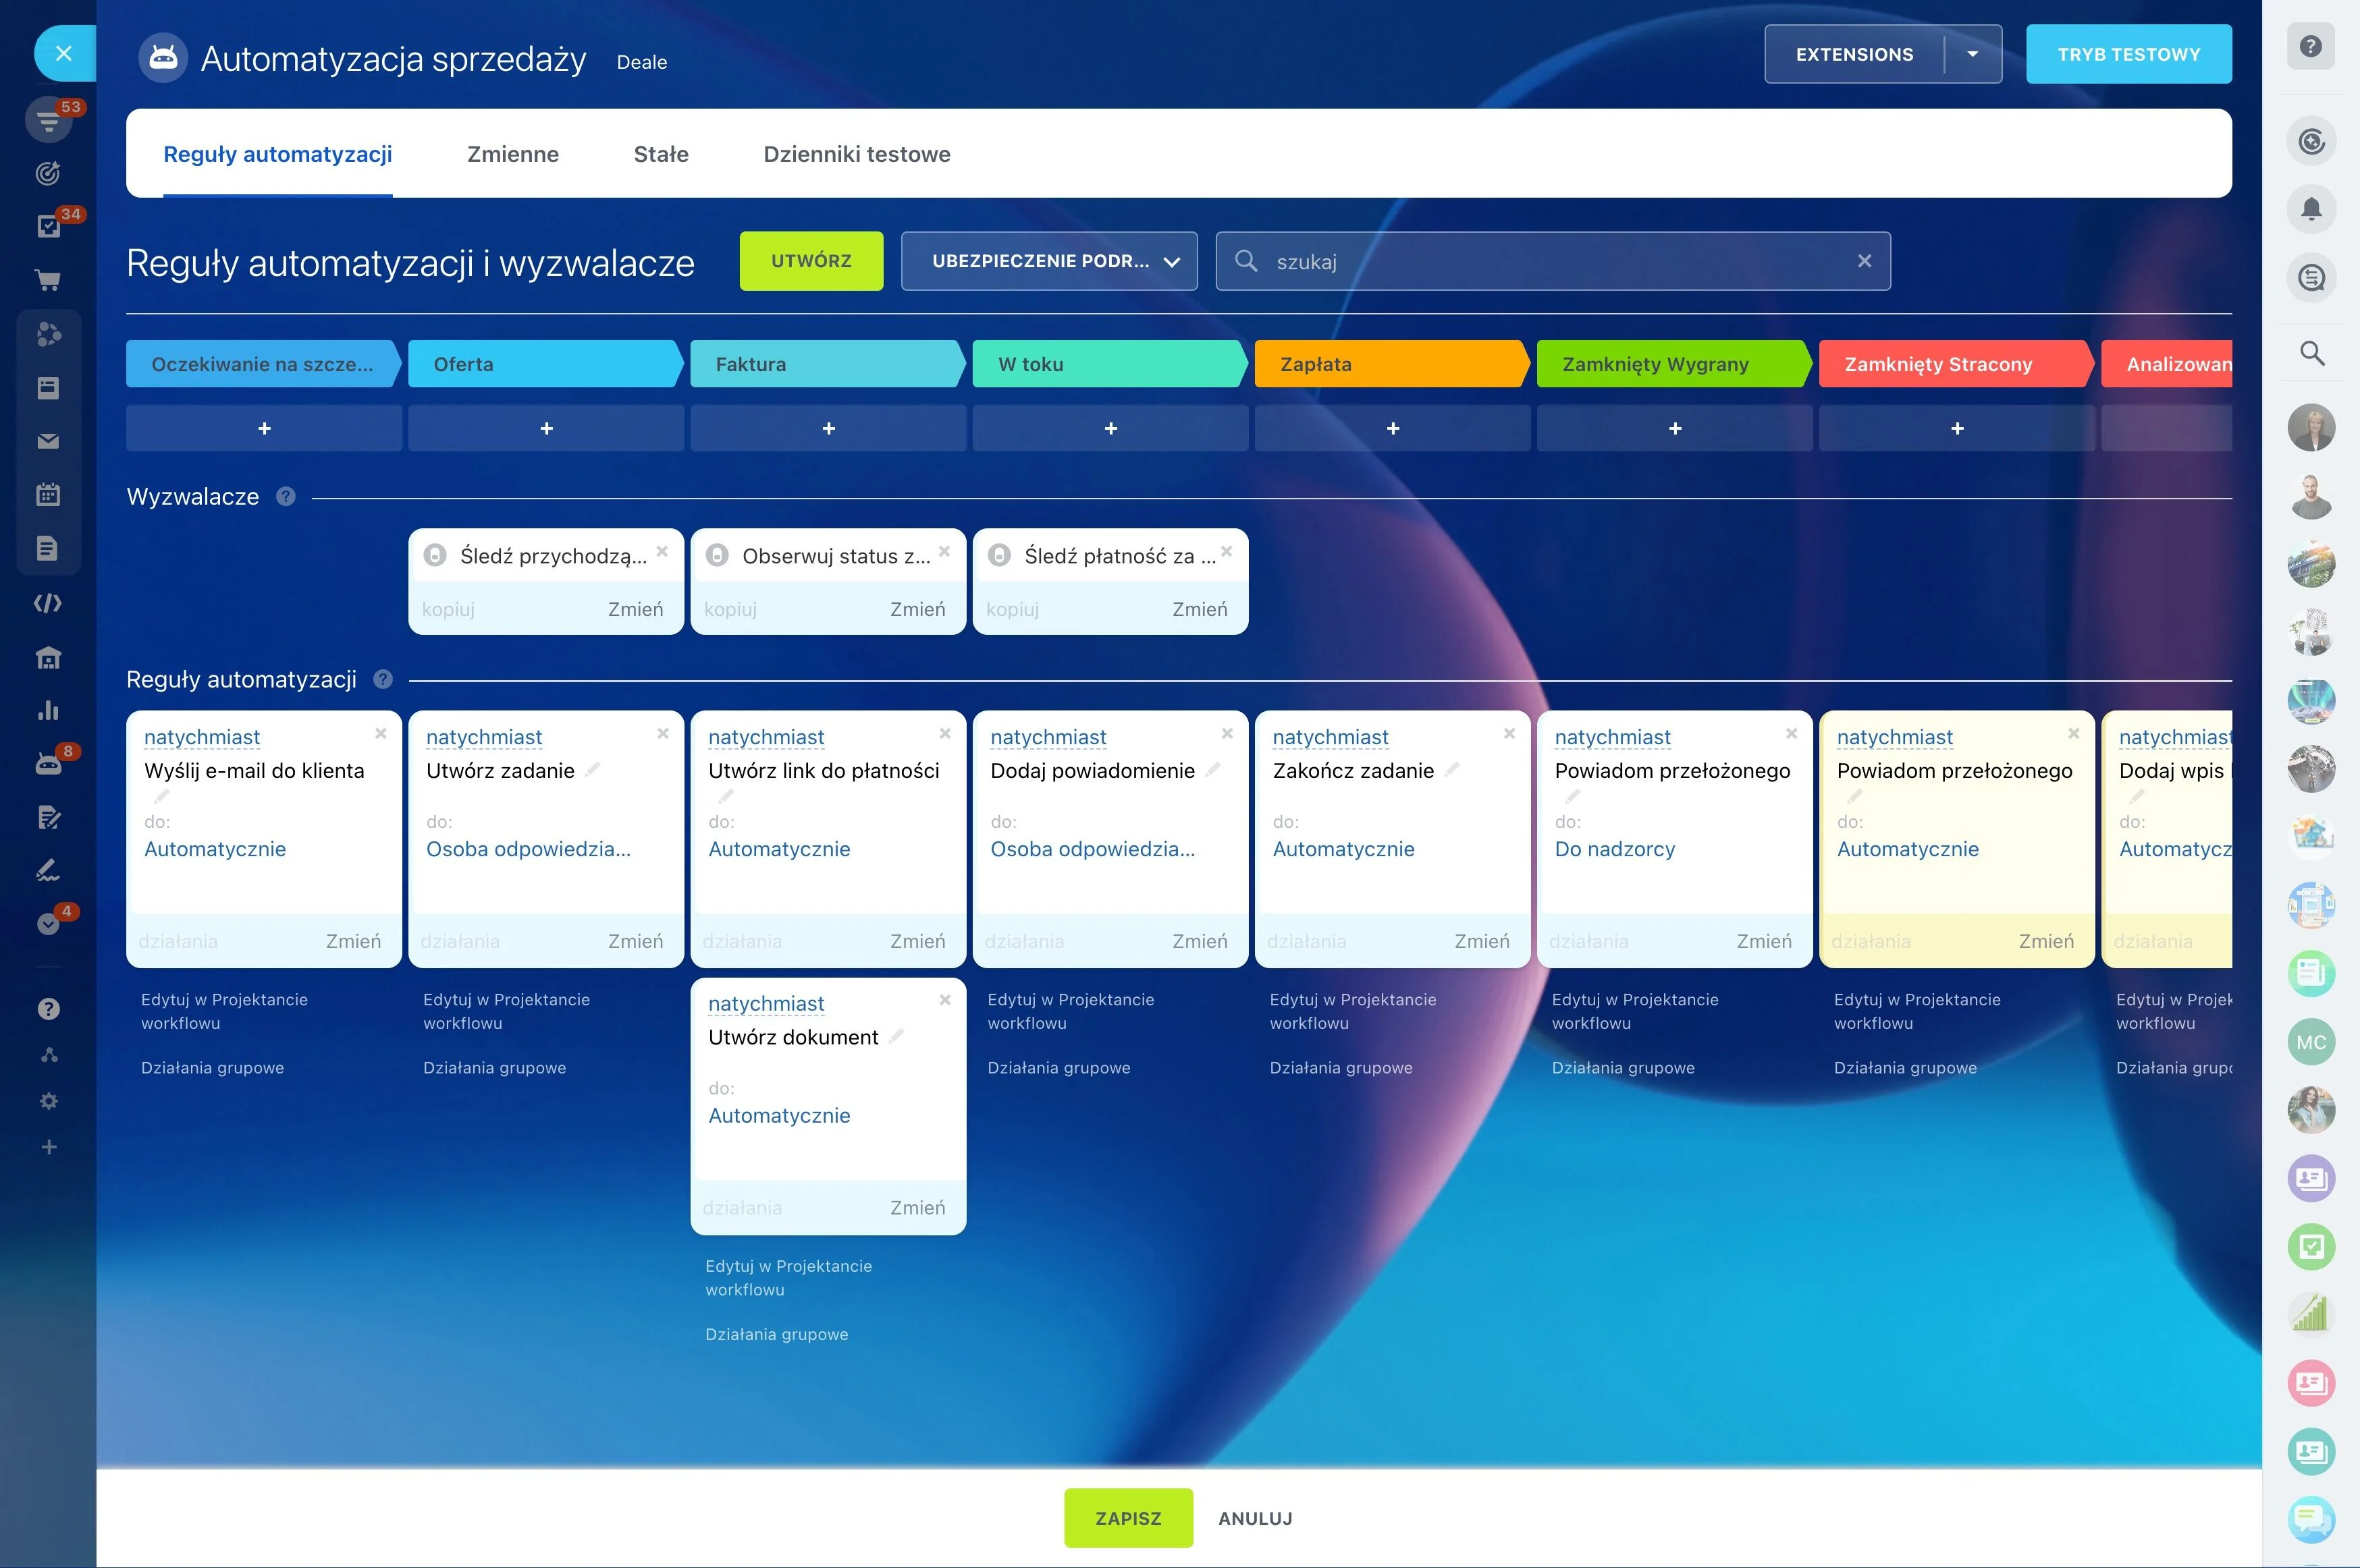Open the developer code brackets sidebar icon

pos(48,603)
